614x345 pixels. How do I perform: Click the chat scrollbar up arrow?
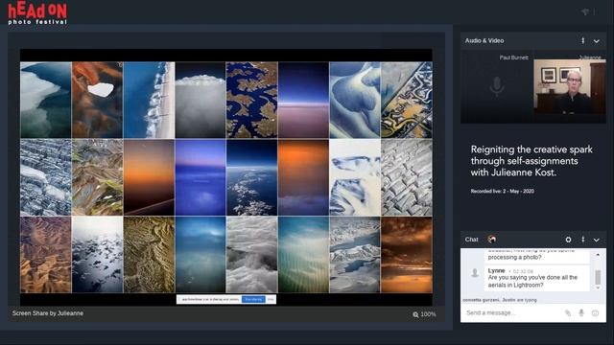click(x=598, y=255)
